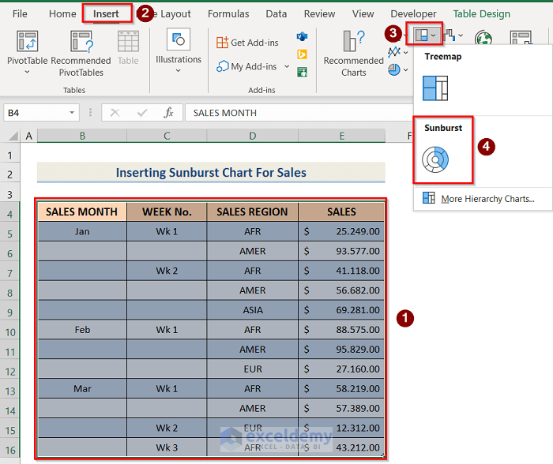This screenshot has height=464, width=553.
Task: Switch to the Developer tab
Action: pos(413,13)
